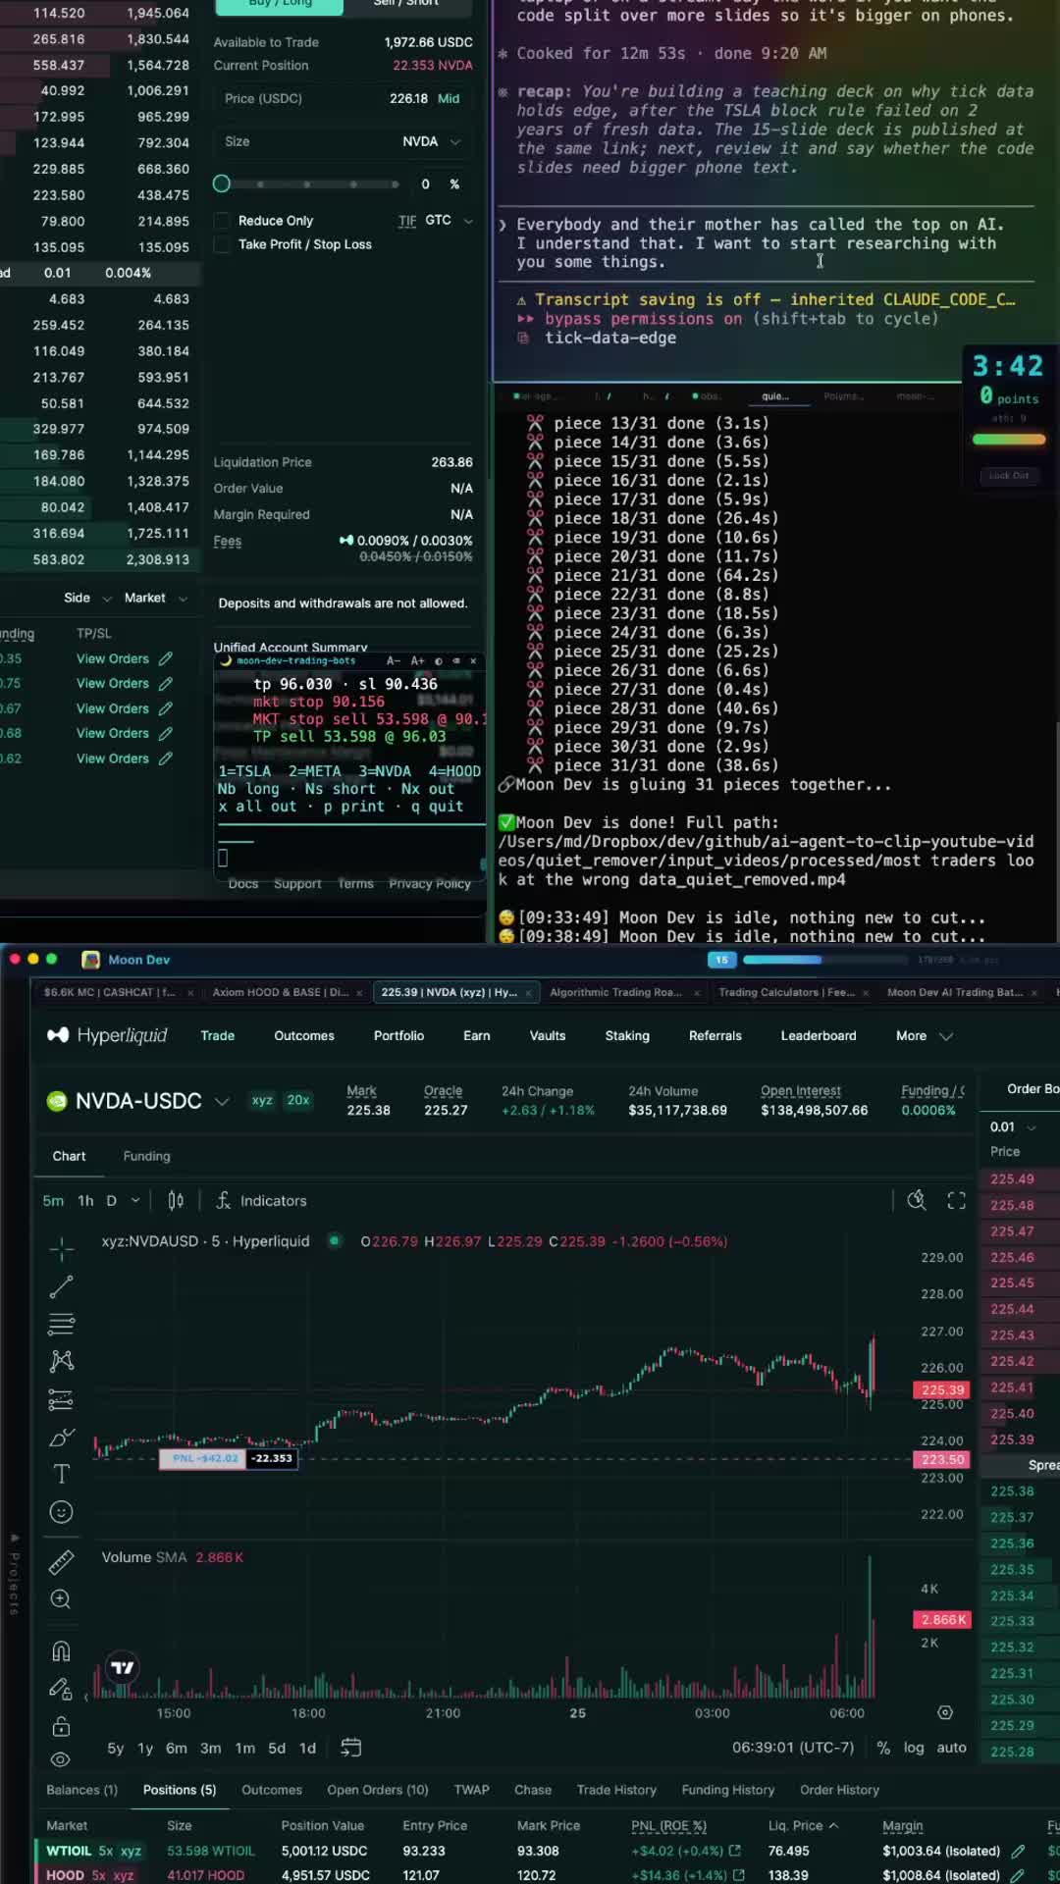Screen dimensions: 1060x1884
Task: Activate the chart zoom-in tool
Action: pyautogui.click(x=61, y=1599)
